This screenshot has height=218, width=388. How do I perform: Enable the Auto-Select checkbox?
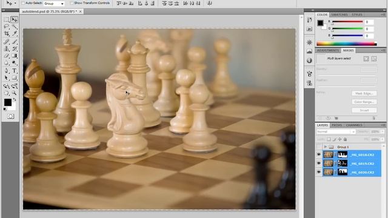point(23,3)
